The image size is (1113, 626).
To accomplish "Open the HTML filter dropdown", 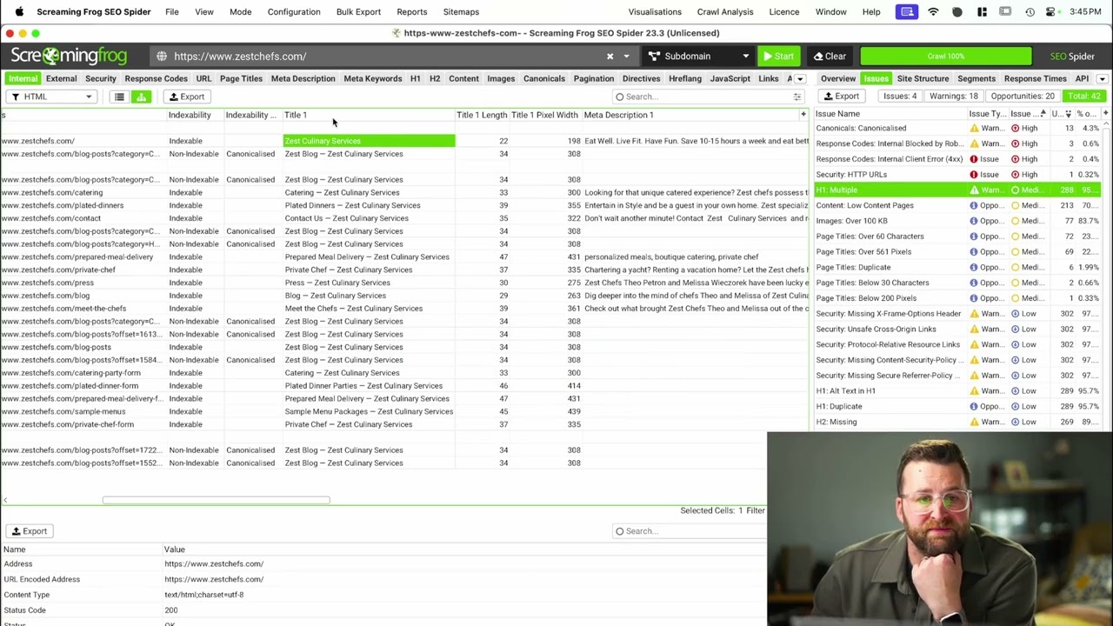I will (x=50, y=97).
